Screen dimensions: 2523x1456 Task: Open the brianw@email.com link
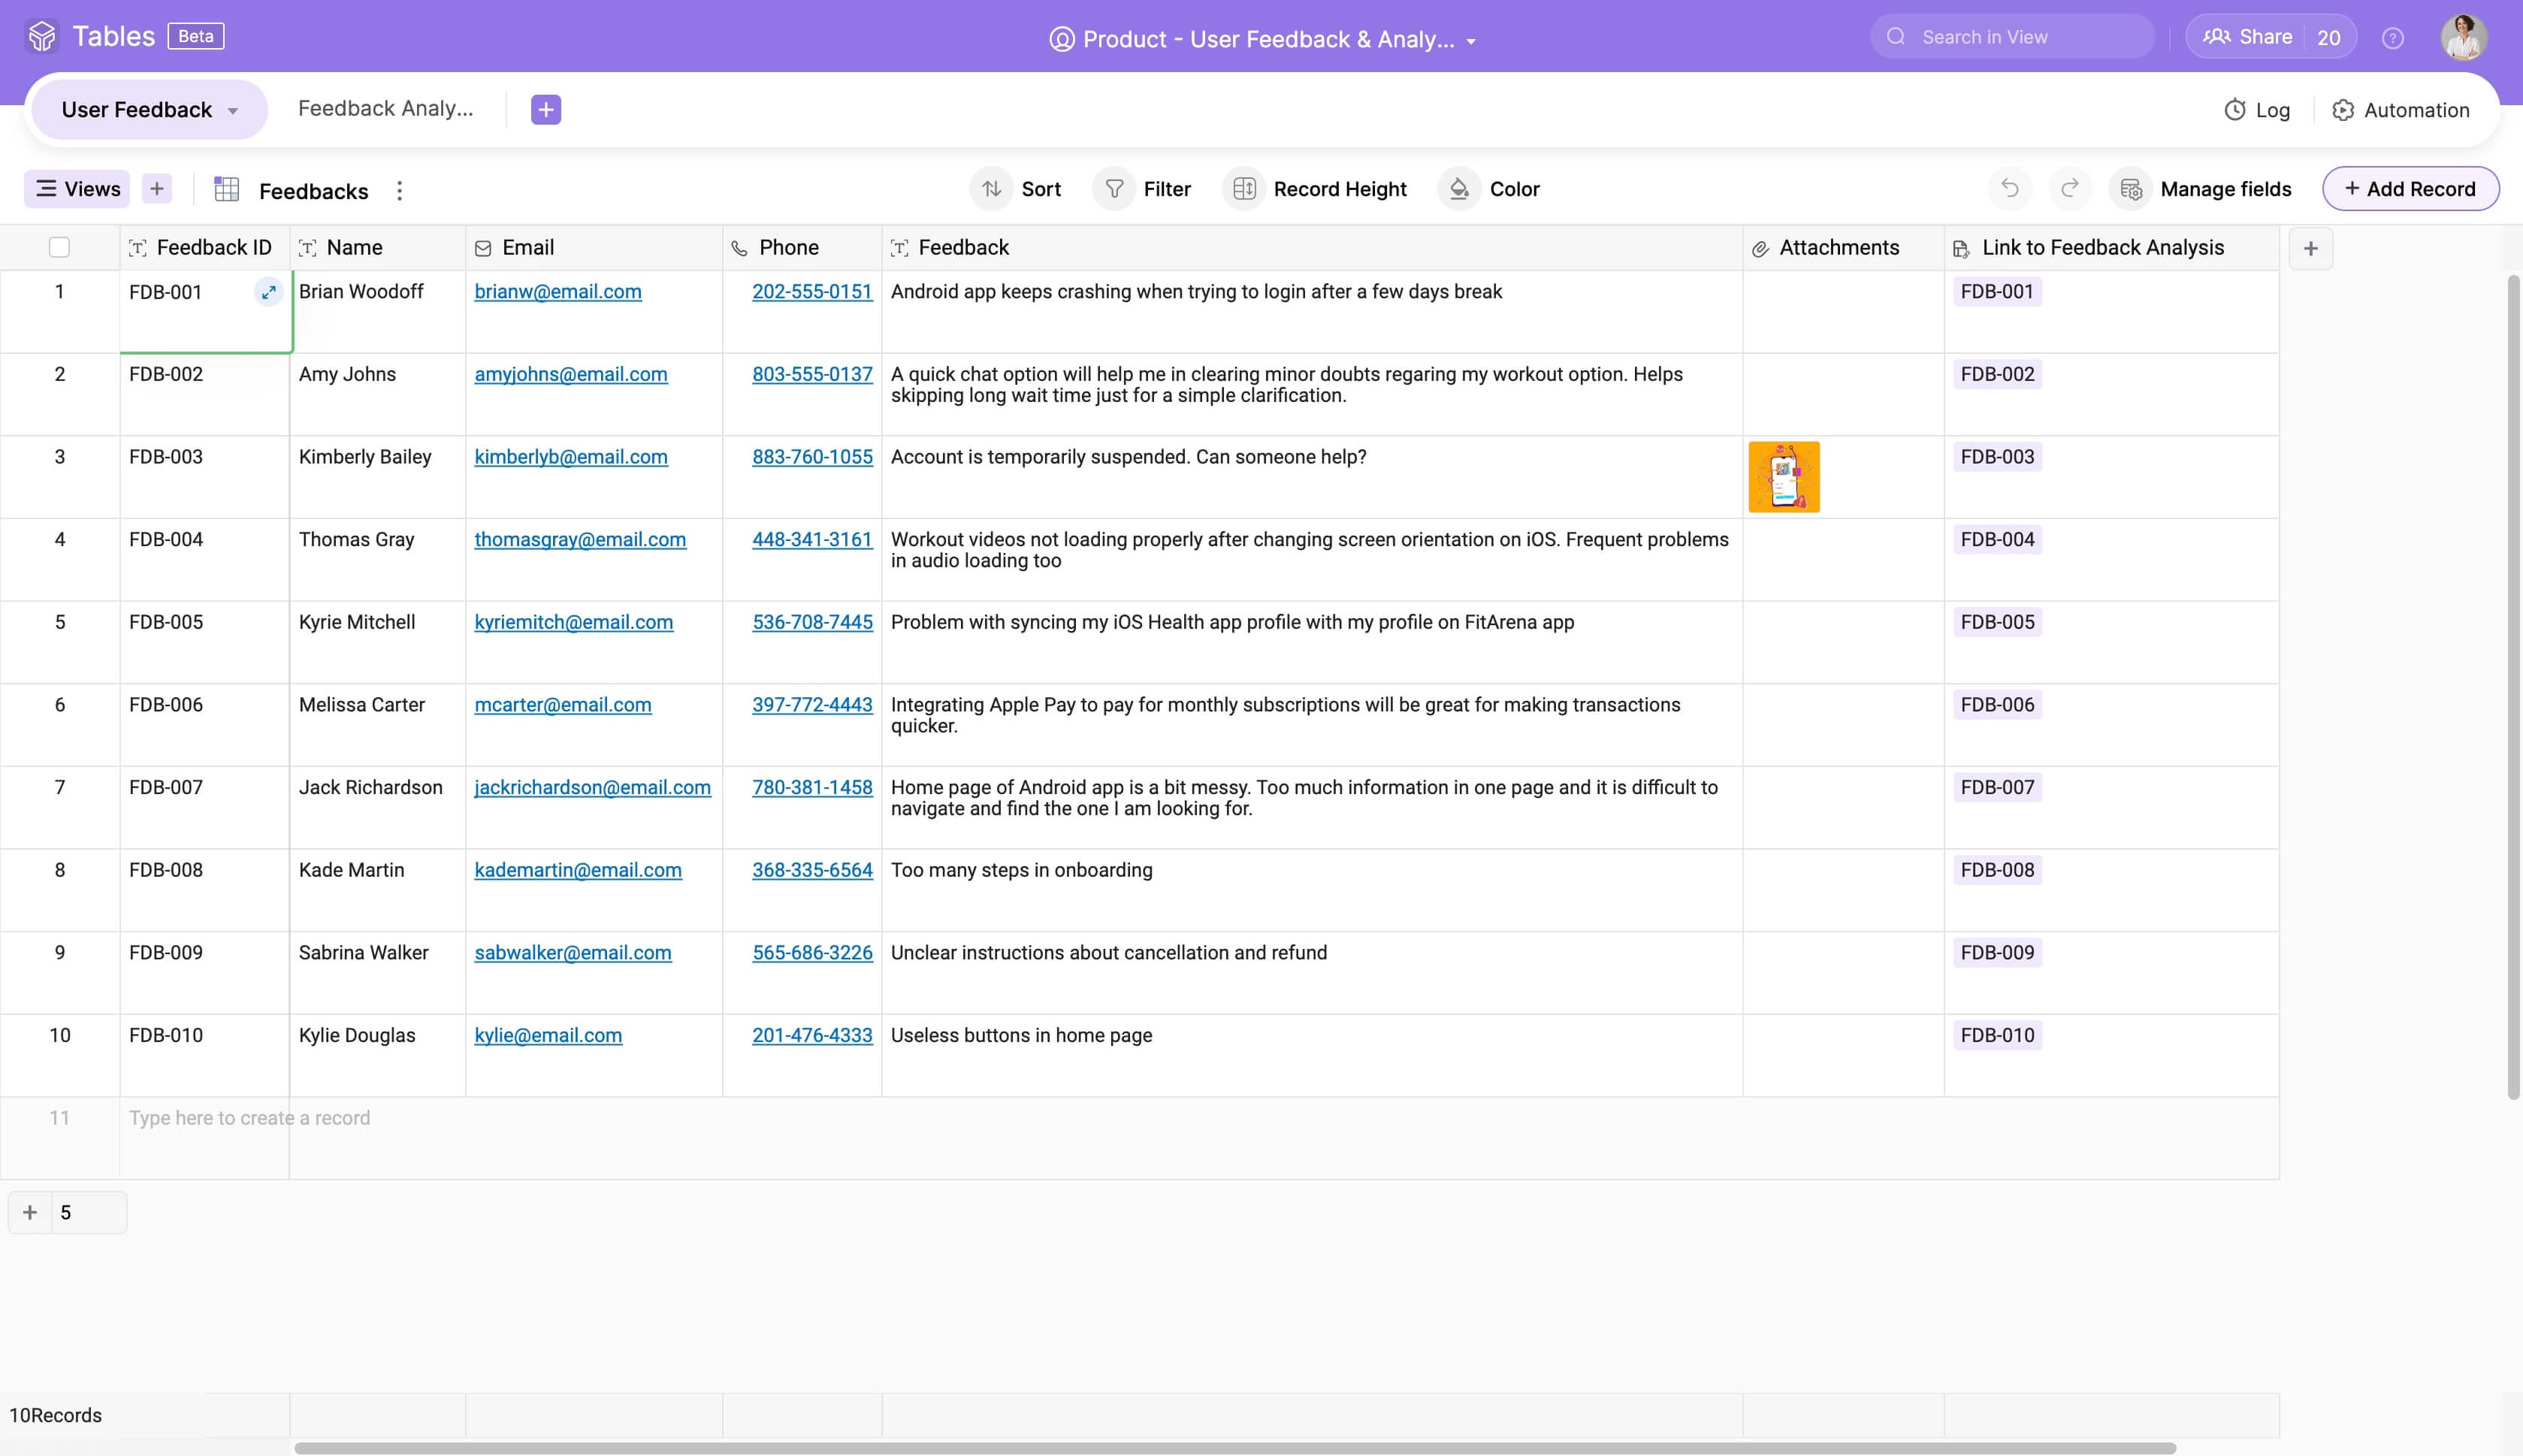(557, 292)
